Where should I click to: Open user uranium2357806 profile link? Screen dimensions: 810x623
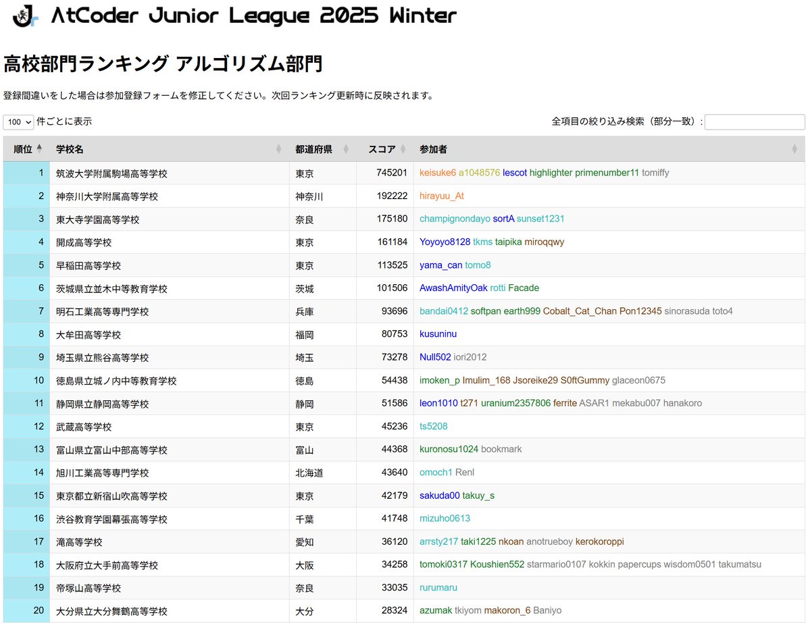tap(515, 403)
